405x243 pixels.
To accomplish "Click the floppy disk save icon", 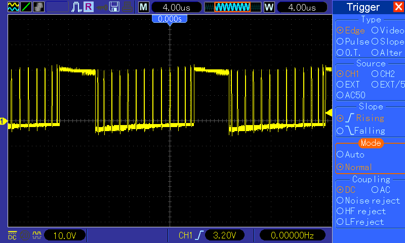I will pos(114,7).
